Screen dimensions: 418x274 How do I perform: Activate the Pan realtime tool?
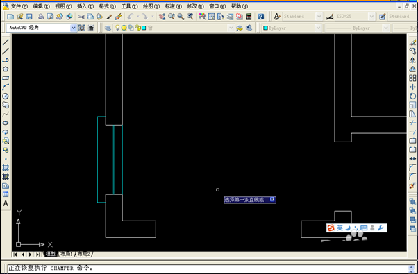point(162,17)
